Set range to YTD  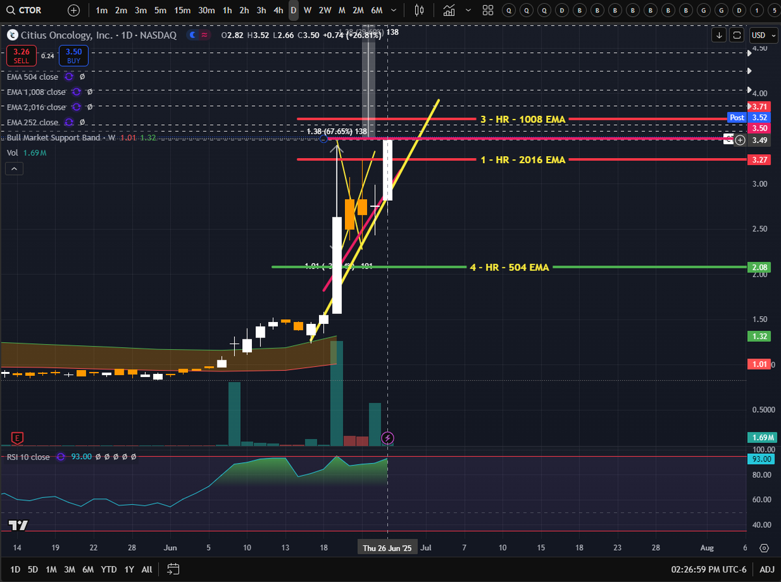(x=109, y=570)
